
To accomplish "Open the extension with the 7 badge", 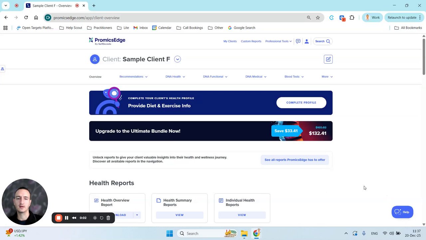I will 342,18.
